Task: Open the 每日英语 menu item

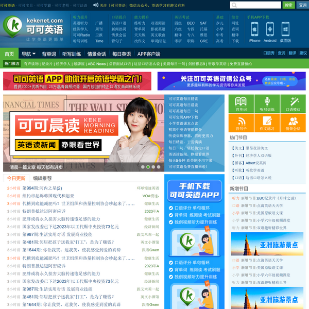Action: point(122,54)
